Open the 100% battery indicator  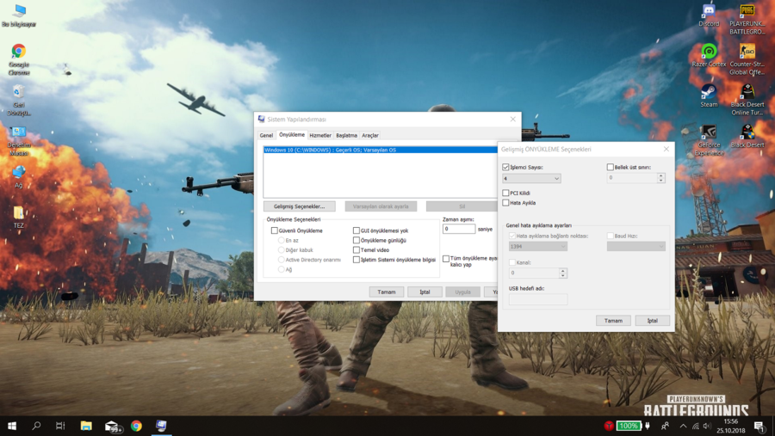pos(629,426)
